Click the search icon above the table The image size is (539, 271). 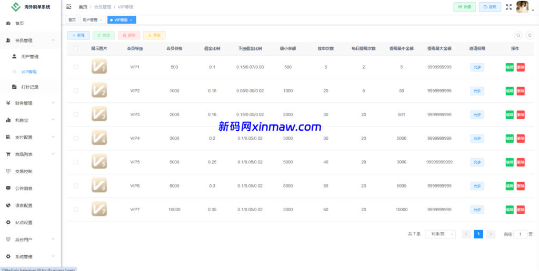518,35
